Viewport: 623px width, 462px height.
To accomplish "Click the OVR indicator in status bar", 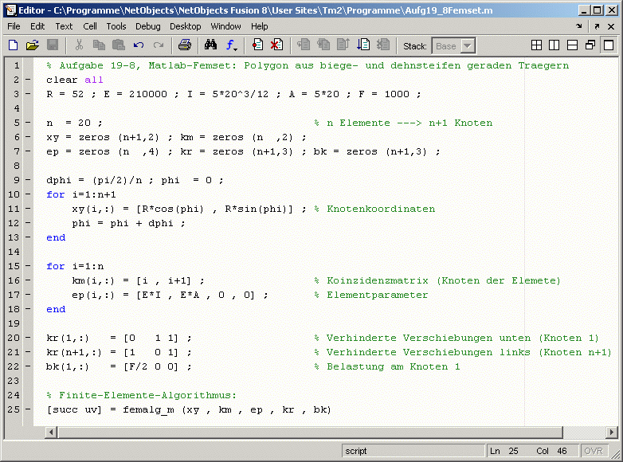I will [x=594, y=451].
